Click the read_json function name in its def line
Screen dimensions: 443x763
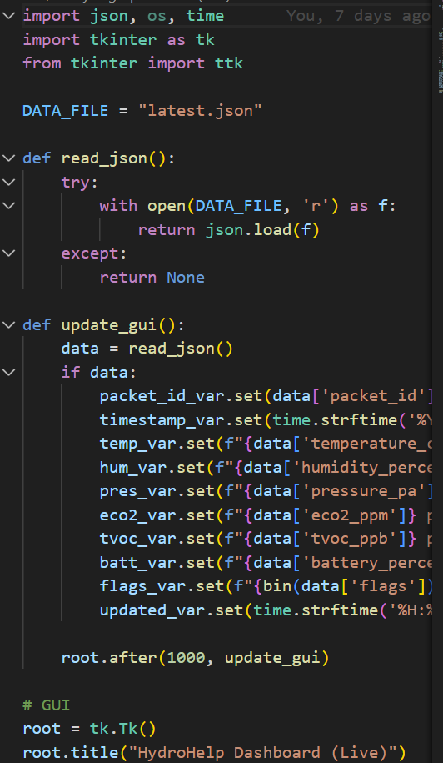(x=104, y=158)
